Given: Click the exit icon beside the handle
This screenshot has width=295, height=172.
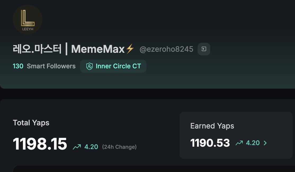Looking at the screenshot, I should (x=204, y=49).
